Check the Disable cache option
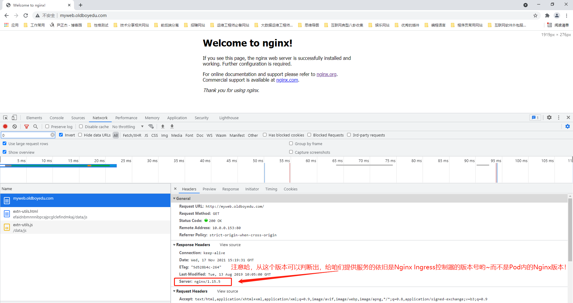This screenshot has height=303, width=573. 81,127
